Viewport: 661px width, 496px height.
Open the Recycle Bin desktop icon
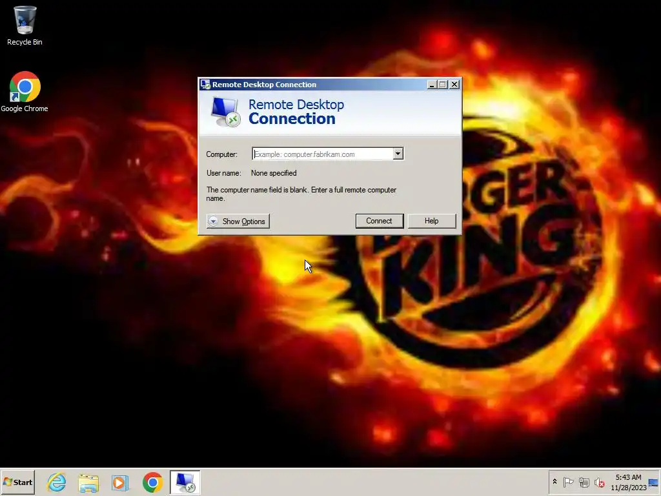pos(25,25)
